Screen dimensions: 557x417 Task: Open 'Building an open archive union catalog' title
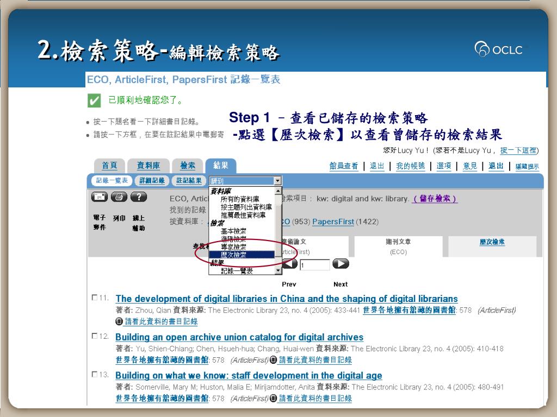239,337
